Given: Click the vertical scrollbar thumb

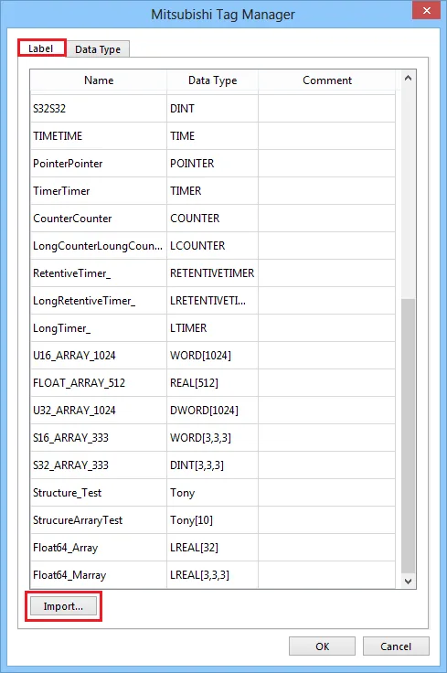Looking at the screenshot, I should pyautogui.click(x=408, y=435).
